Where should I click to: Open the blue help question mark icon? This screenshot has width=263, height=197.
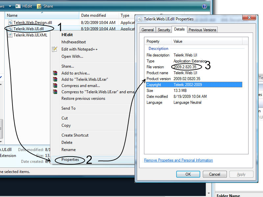204,6
